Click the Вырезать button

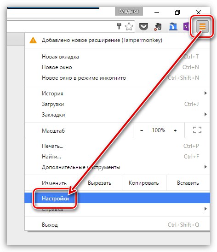click(100, 183)
